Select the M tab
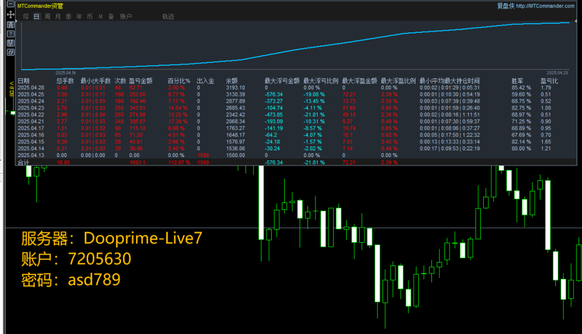Image resolution: width=582 pixels, height=334 pixels. pyautogui.click(x=101, y=16)
